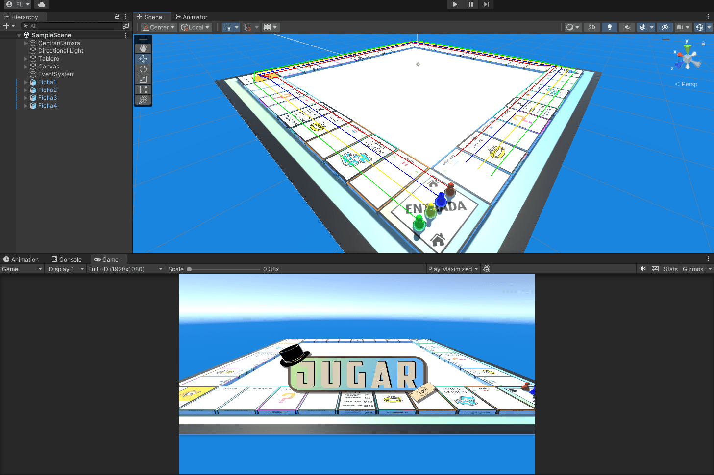Screen dimensions: 714x475
Task: Open the FL account dropdown
Action: click(18, 4)
